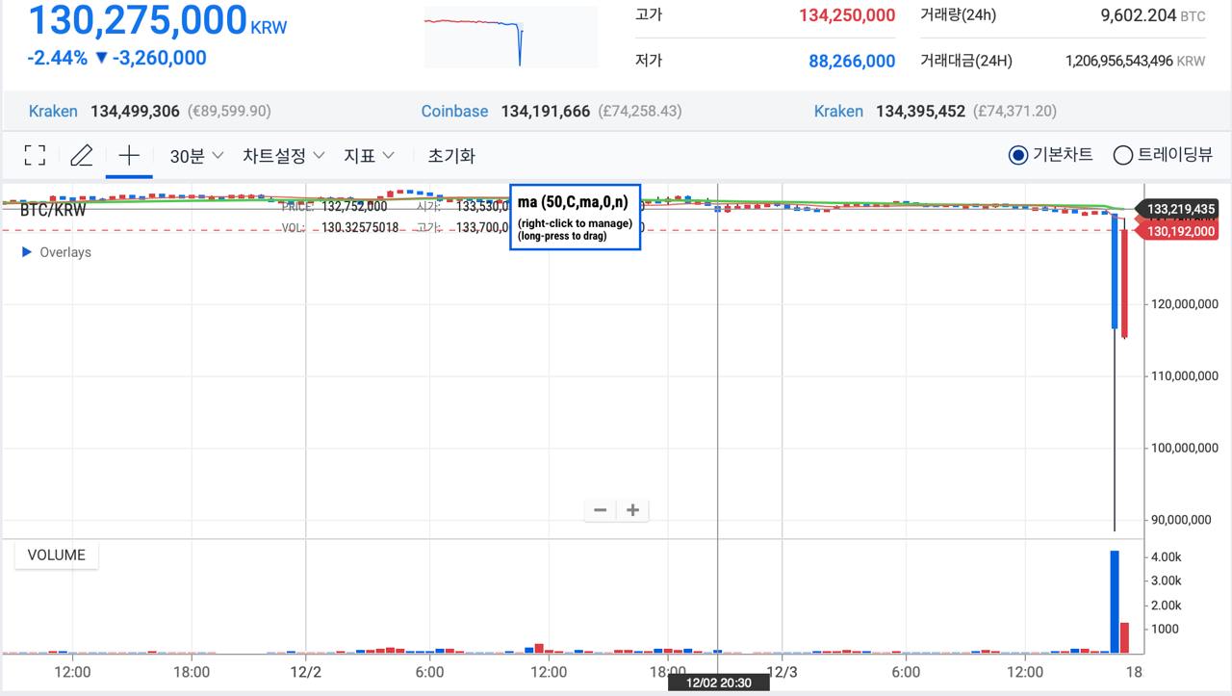Click the 1,206,956,543,496 KRW trade amount

click(1135, 61)
